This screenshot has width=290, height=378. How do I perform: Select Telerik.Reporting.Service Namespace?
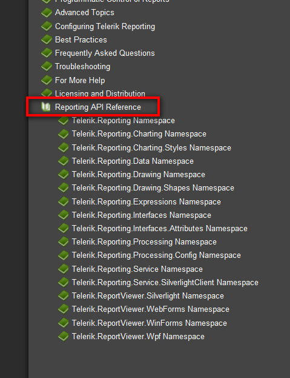(137, 269)
